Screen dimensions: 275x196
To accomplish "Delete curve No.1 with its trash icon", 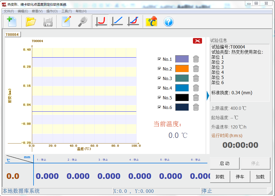I will click(196, 59).
